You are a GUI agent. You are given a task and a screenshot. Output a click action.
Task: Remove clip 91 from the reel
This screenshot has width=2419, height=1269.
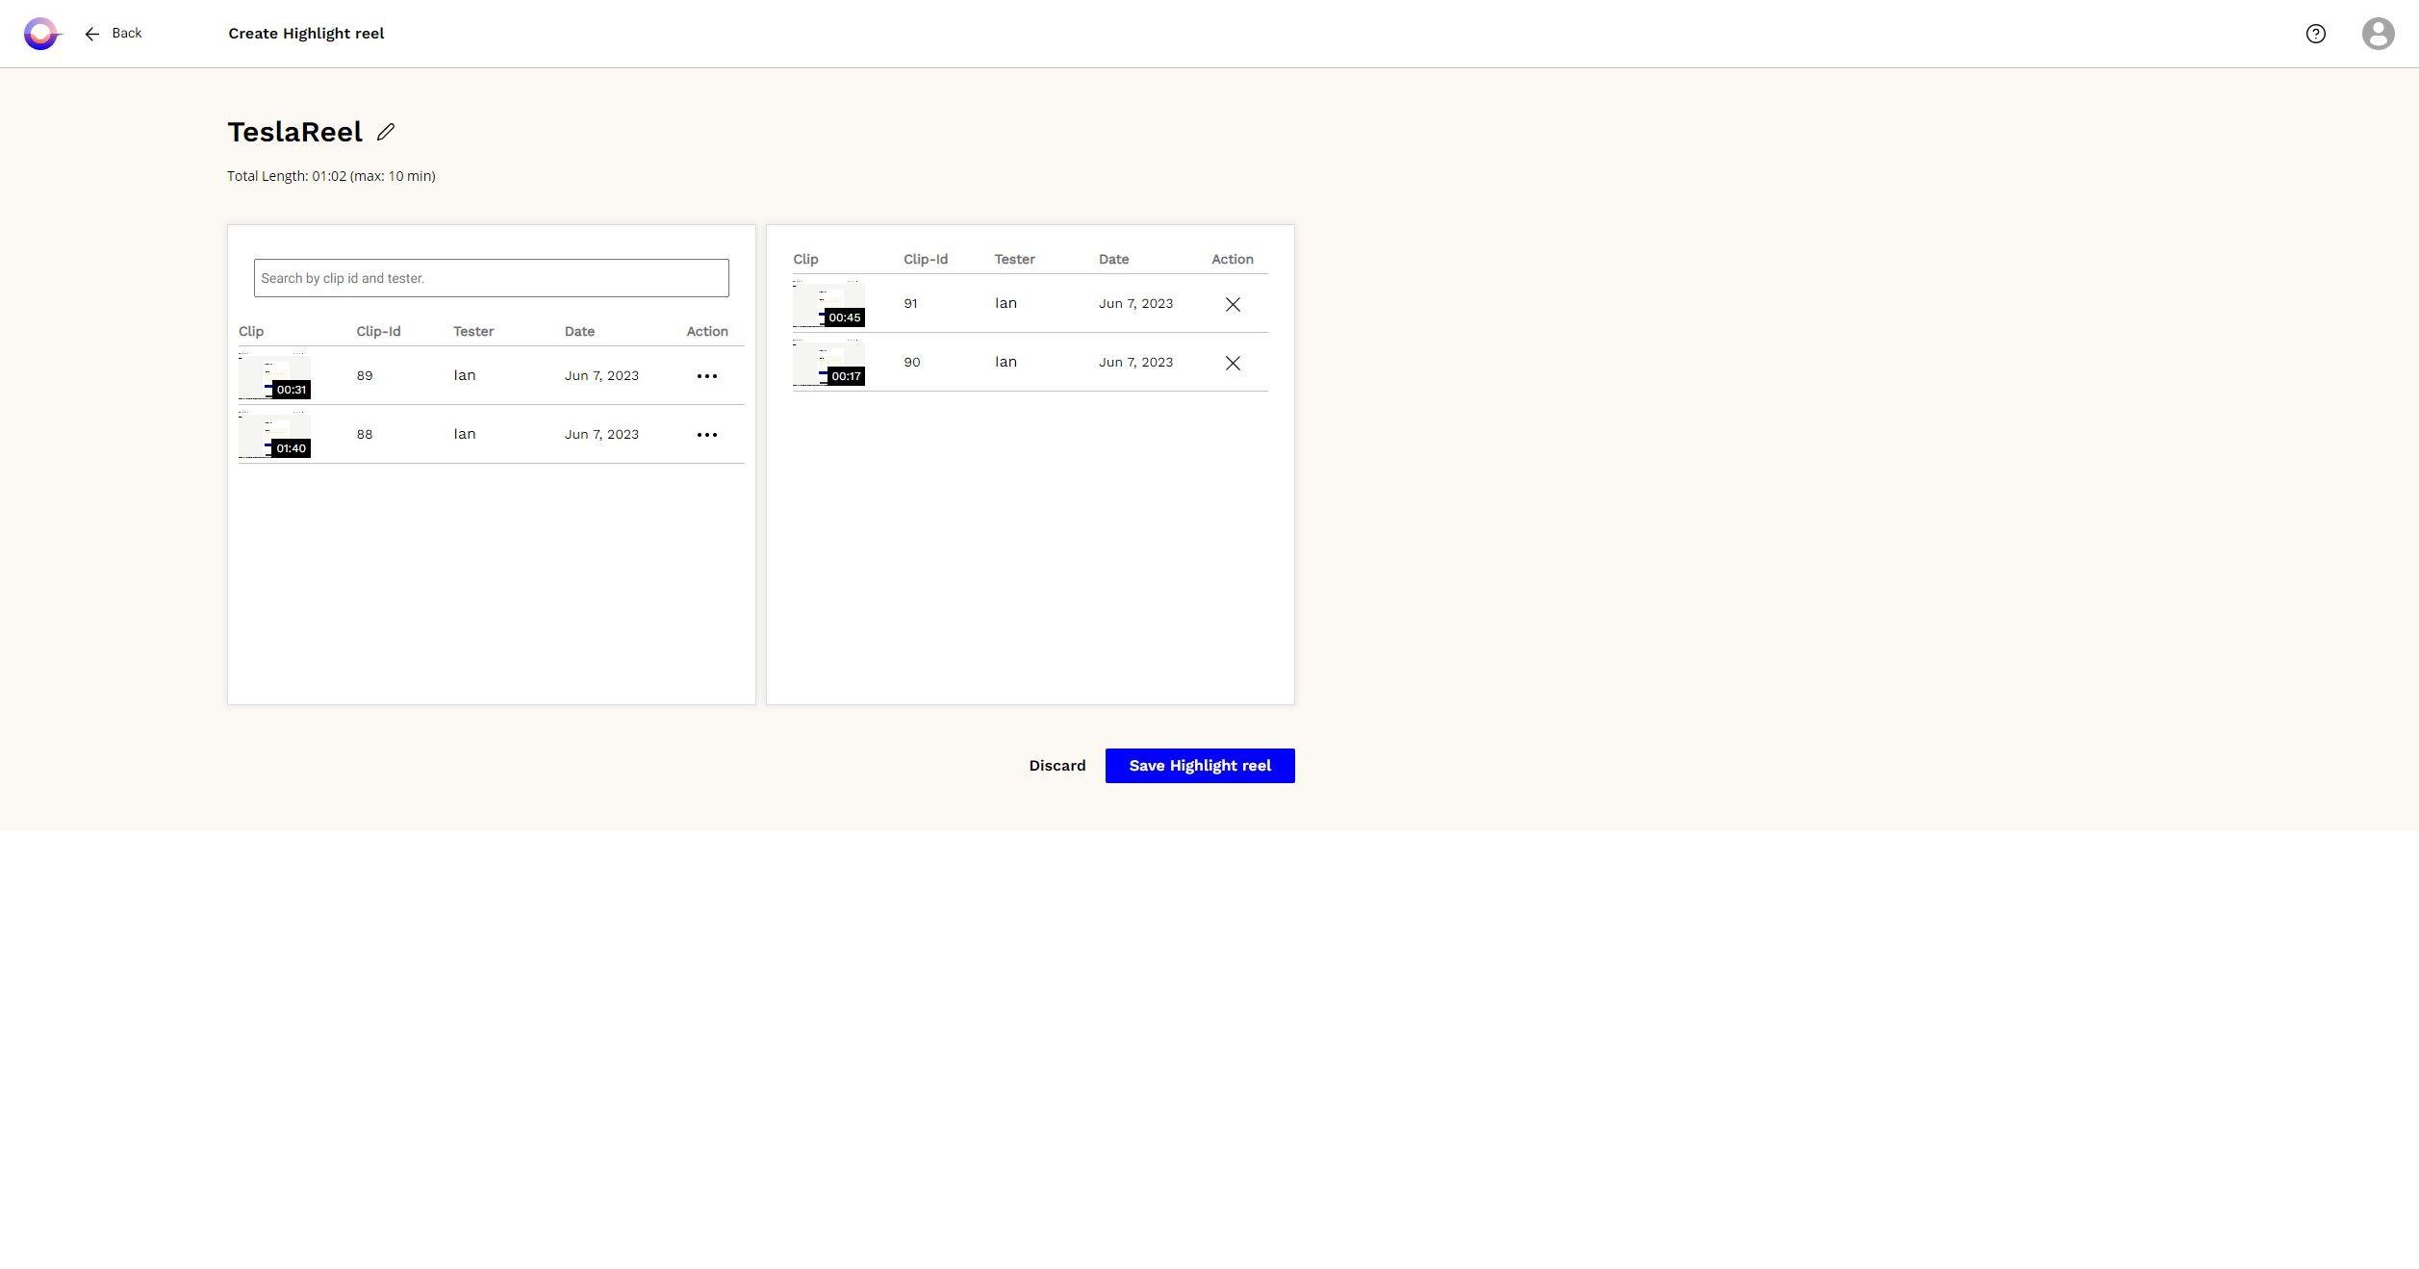coord(1232,304)
